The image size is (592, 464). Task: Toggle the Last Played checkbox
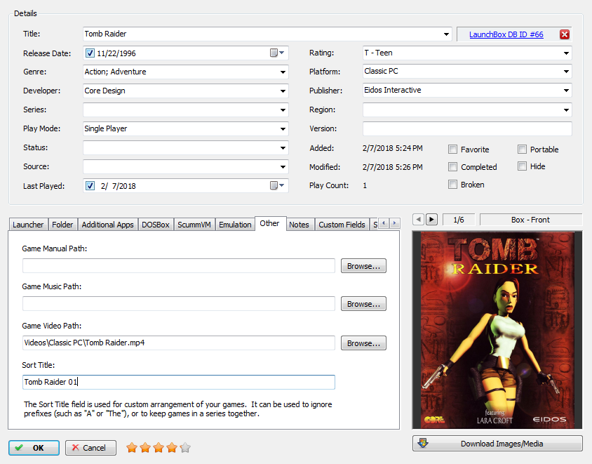point(90,186)
